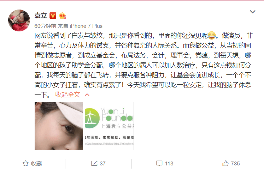Screen dimensions: 264x170
Task: Open the selfie photo with white hat
Action: point(59,126)
